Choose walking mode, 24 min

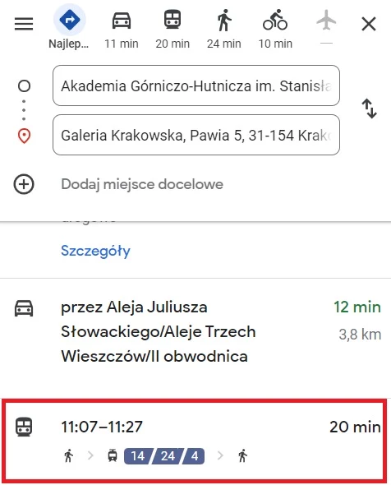(x=224, y=30)
